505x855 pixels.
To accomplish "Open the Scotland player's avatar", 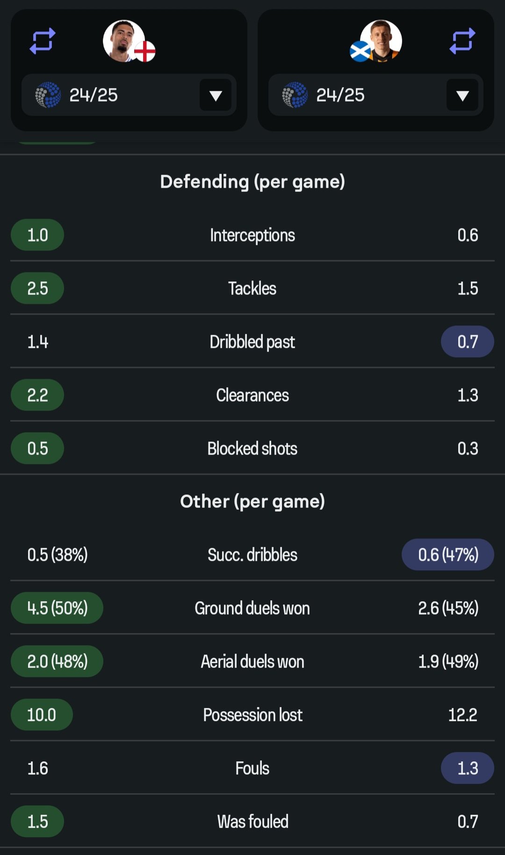I will coord(381,41).
